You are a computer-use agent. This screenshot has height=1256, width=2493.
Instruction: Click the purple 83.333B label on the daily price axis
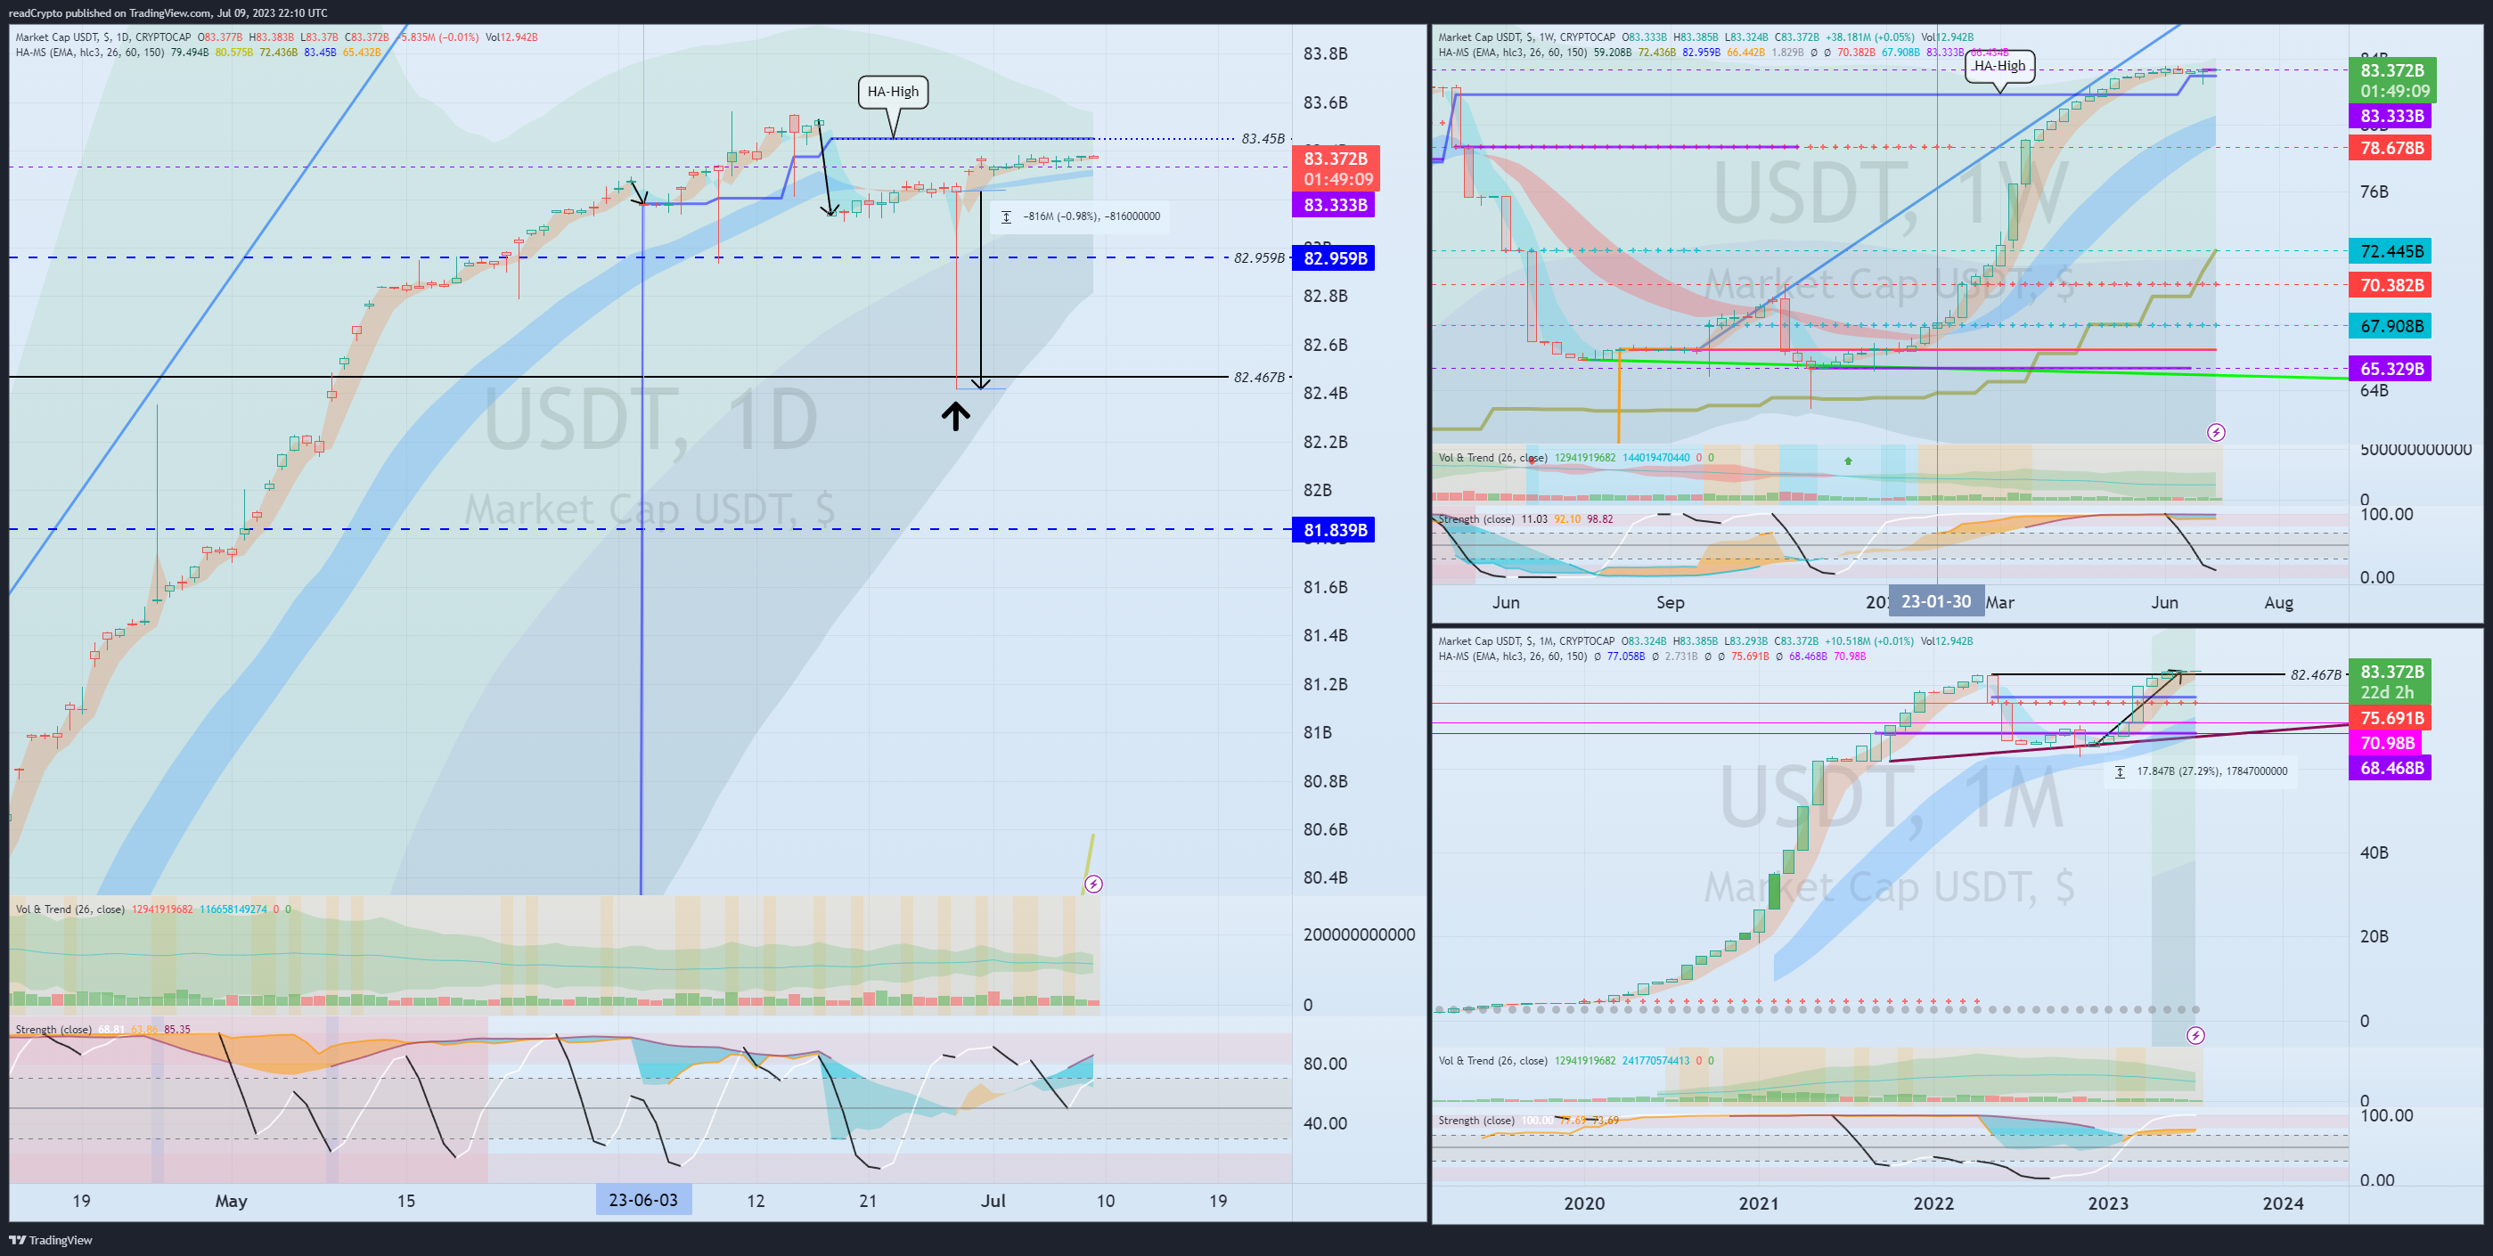coord(1336,205)
